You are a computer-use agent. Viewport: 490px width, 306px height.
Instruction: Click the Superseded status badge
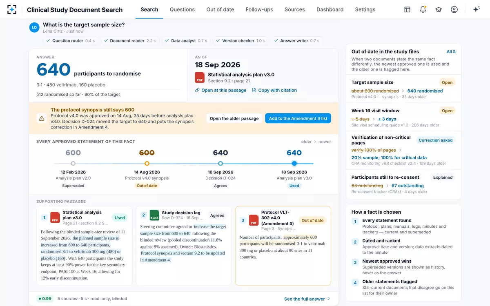(73, 186)
